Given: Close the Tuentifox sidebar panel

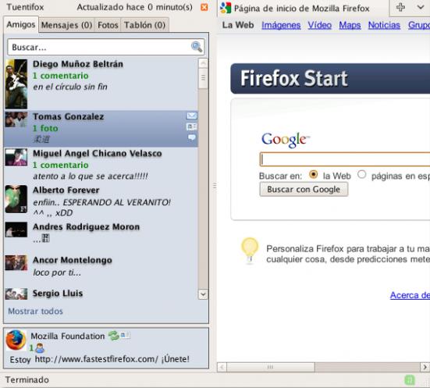Looking at the screenshot, I should (204, 7).
